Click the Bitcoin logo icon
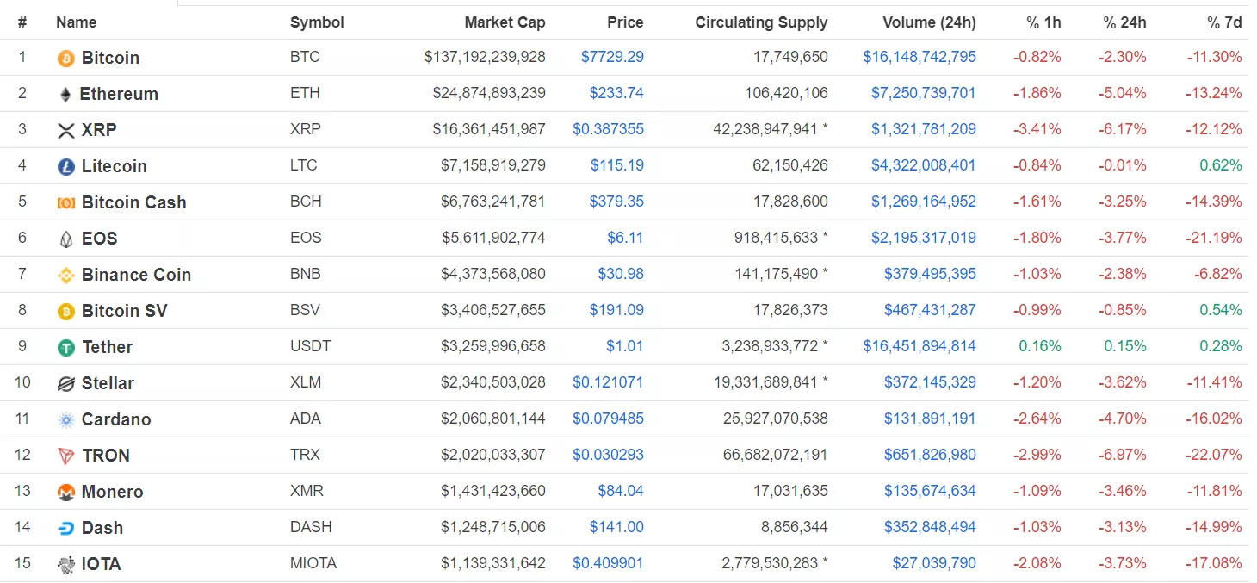Viewport: 1257px width, 583px height. [x=65, y=58]
